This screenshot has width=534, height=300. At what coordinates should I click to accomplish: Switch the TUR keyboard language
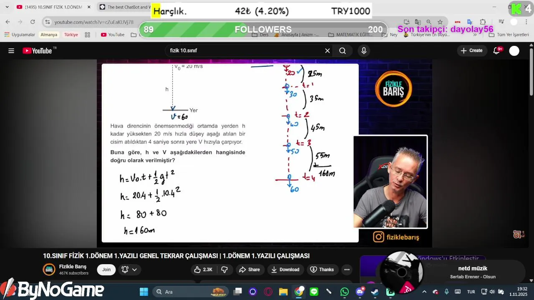coord(471,292)
